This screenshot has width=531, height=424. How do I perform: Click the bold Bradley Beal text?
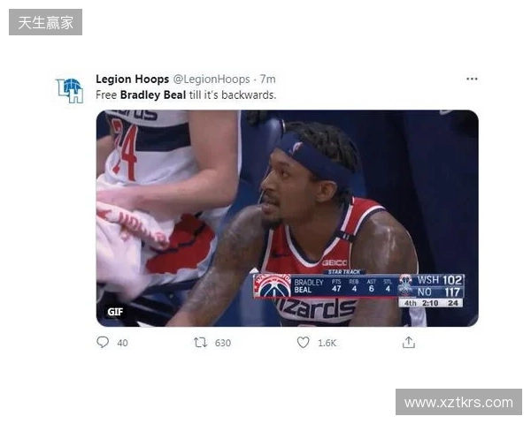(153, 95)
